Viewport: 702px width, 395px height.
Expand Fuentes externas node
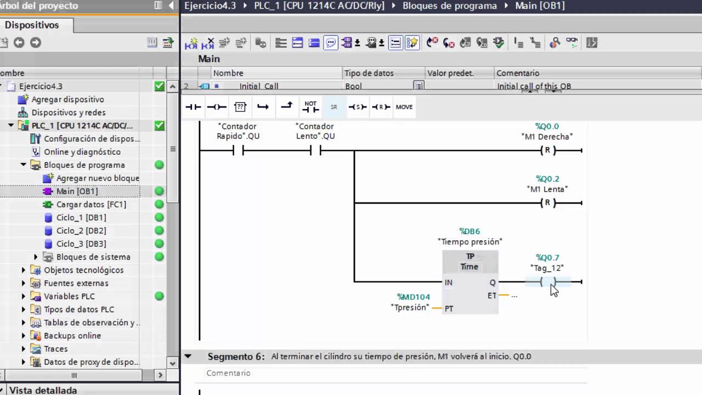click(x=24, y=284)
